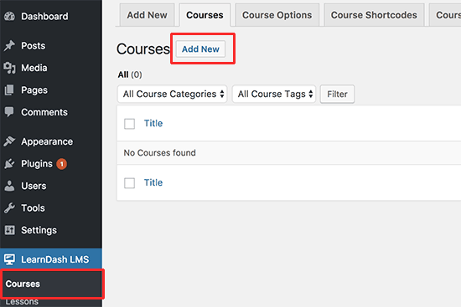Sort by Title in the table header
Image resolution: width=461 pixels, height=307 pixels.
tap(153, 123)
